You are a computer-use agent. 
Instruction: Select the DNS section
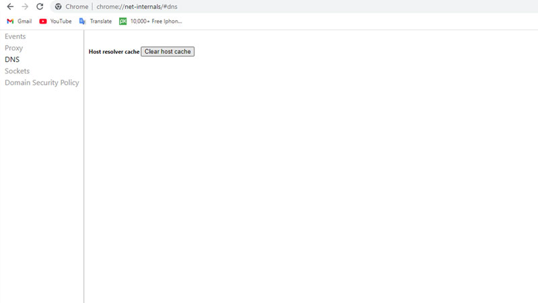[12, 59]
